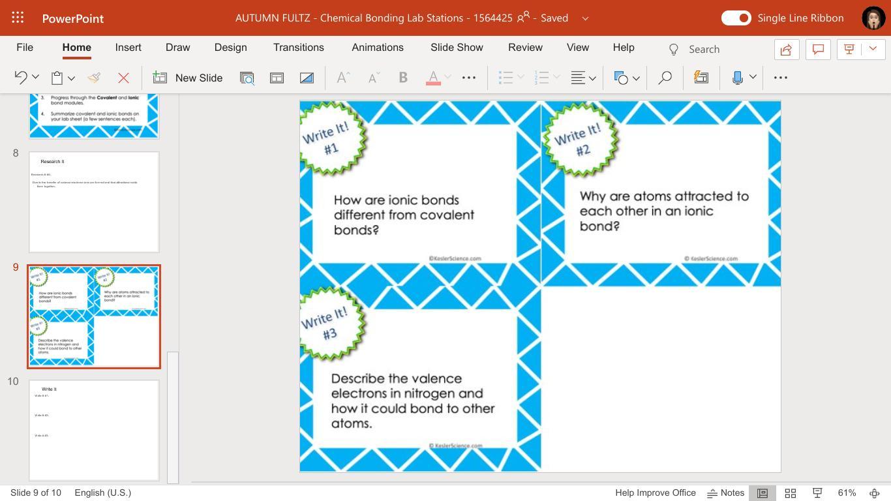
Task: Expand the Paste options dropdown arrow
Action: [x=71, y=78]
